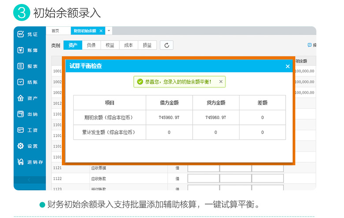This screenshot has height=218, width=344.
Task: Open the 结账 closing sidebar icon
Action: 21,82
